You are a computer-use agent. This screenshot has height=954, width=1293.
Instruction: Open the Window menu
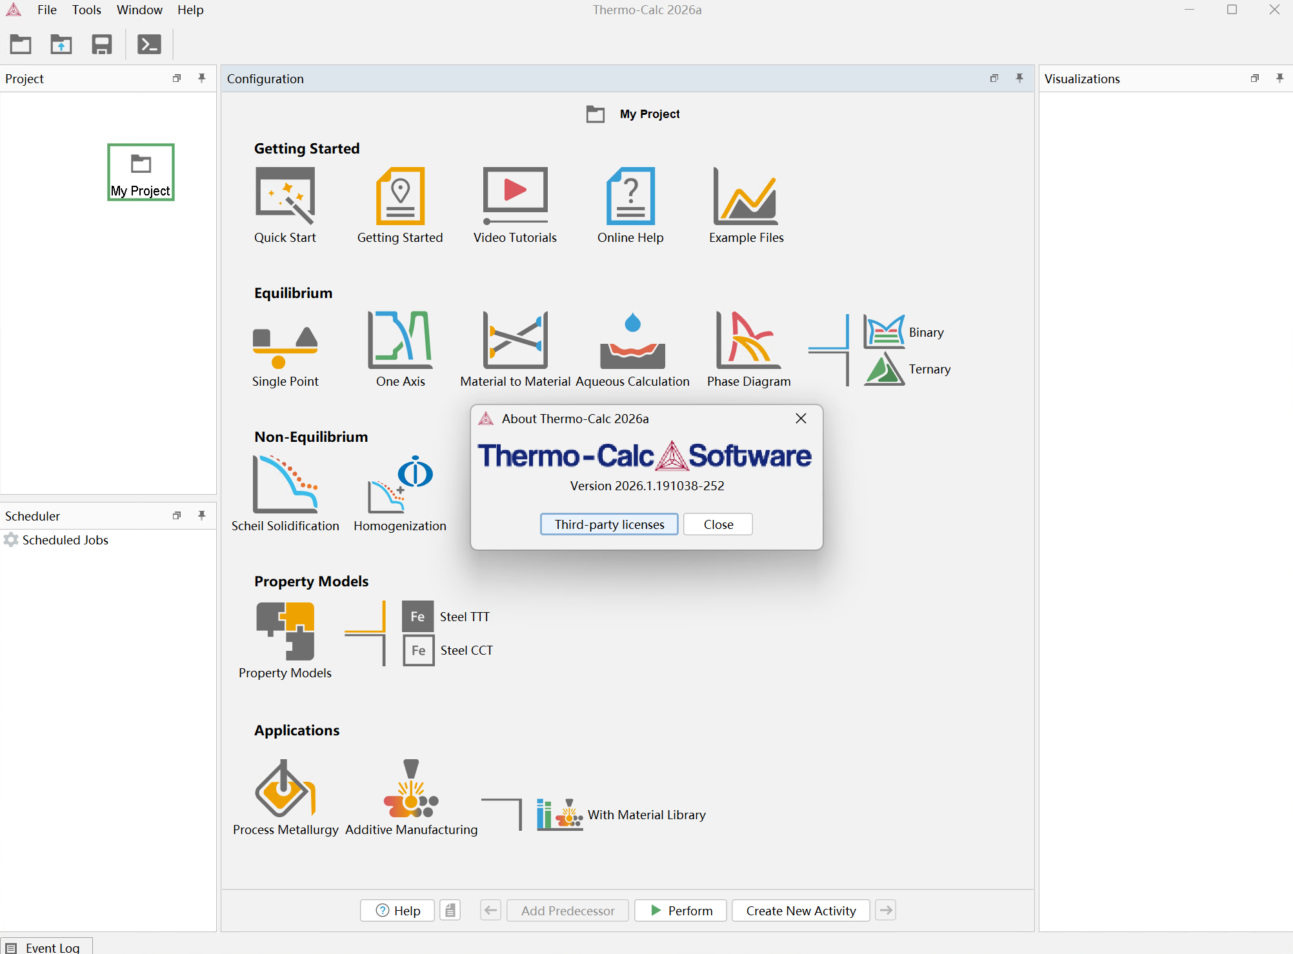pos(139,10)
